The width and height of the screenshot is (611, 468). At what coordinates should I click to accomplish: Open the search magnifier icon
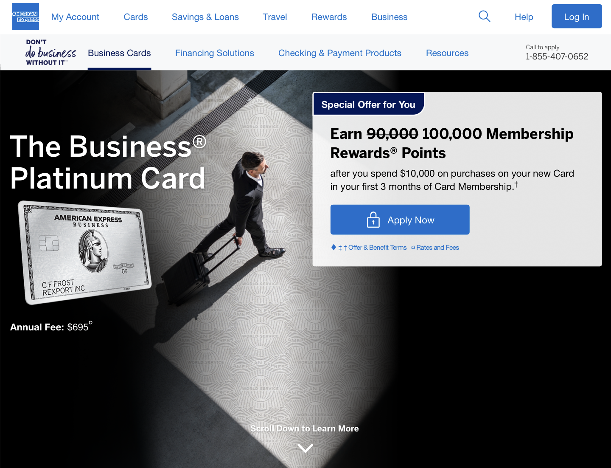click(484, 17)
